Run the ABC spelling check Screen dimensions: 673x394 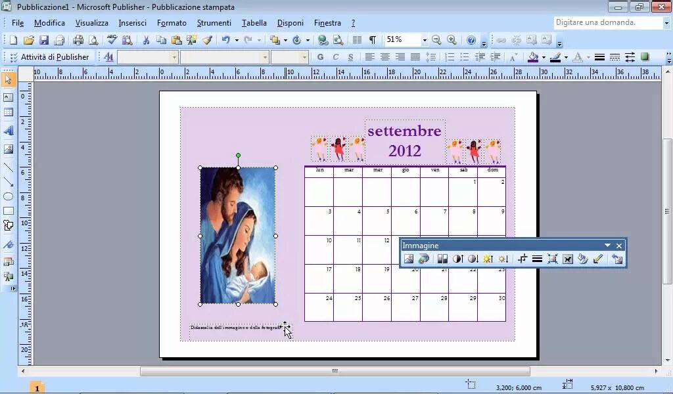pyautogui.click(x=112, y=40)
